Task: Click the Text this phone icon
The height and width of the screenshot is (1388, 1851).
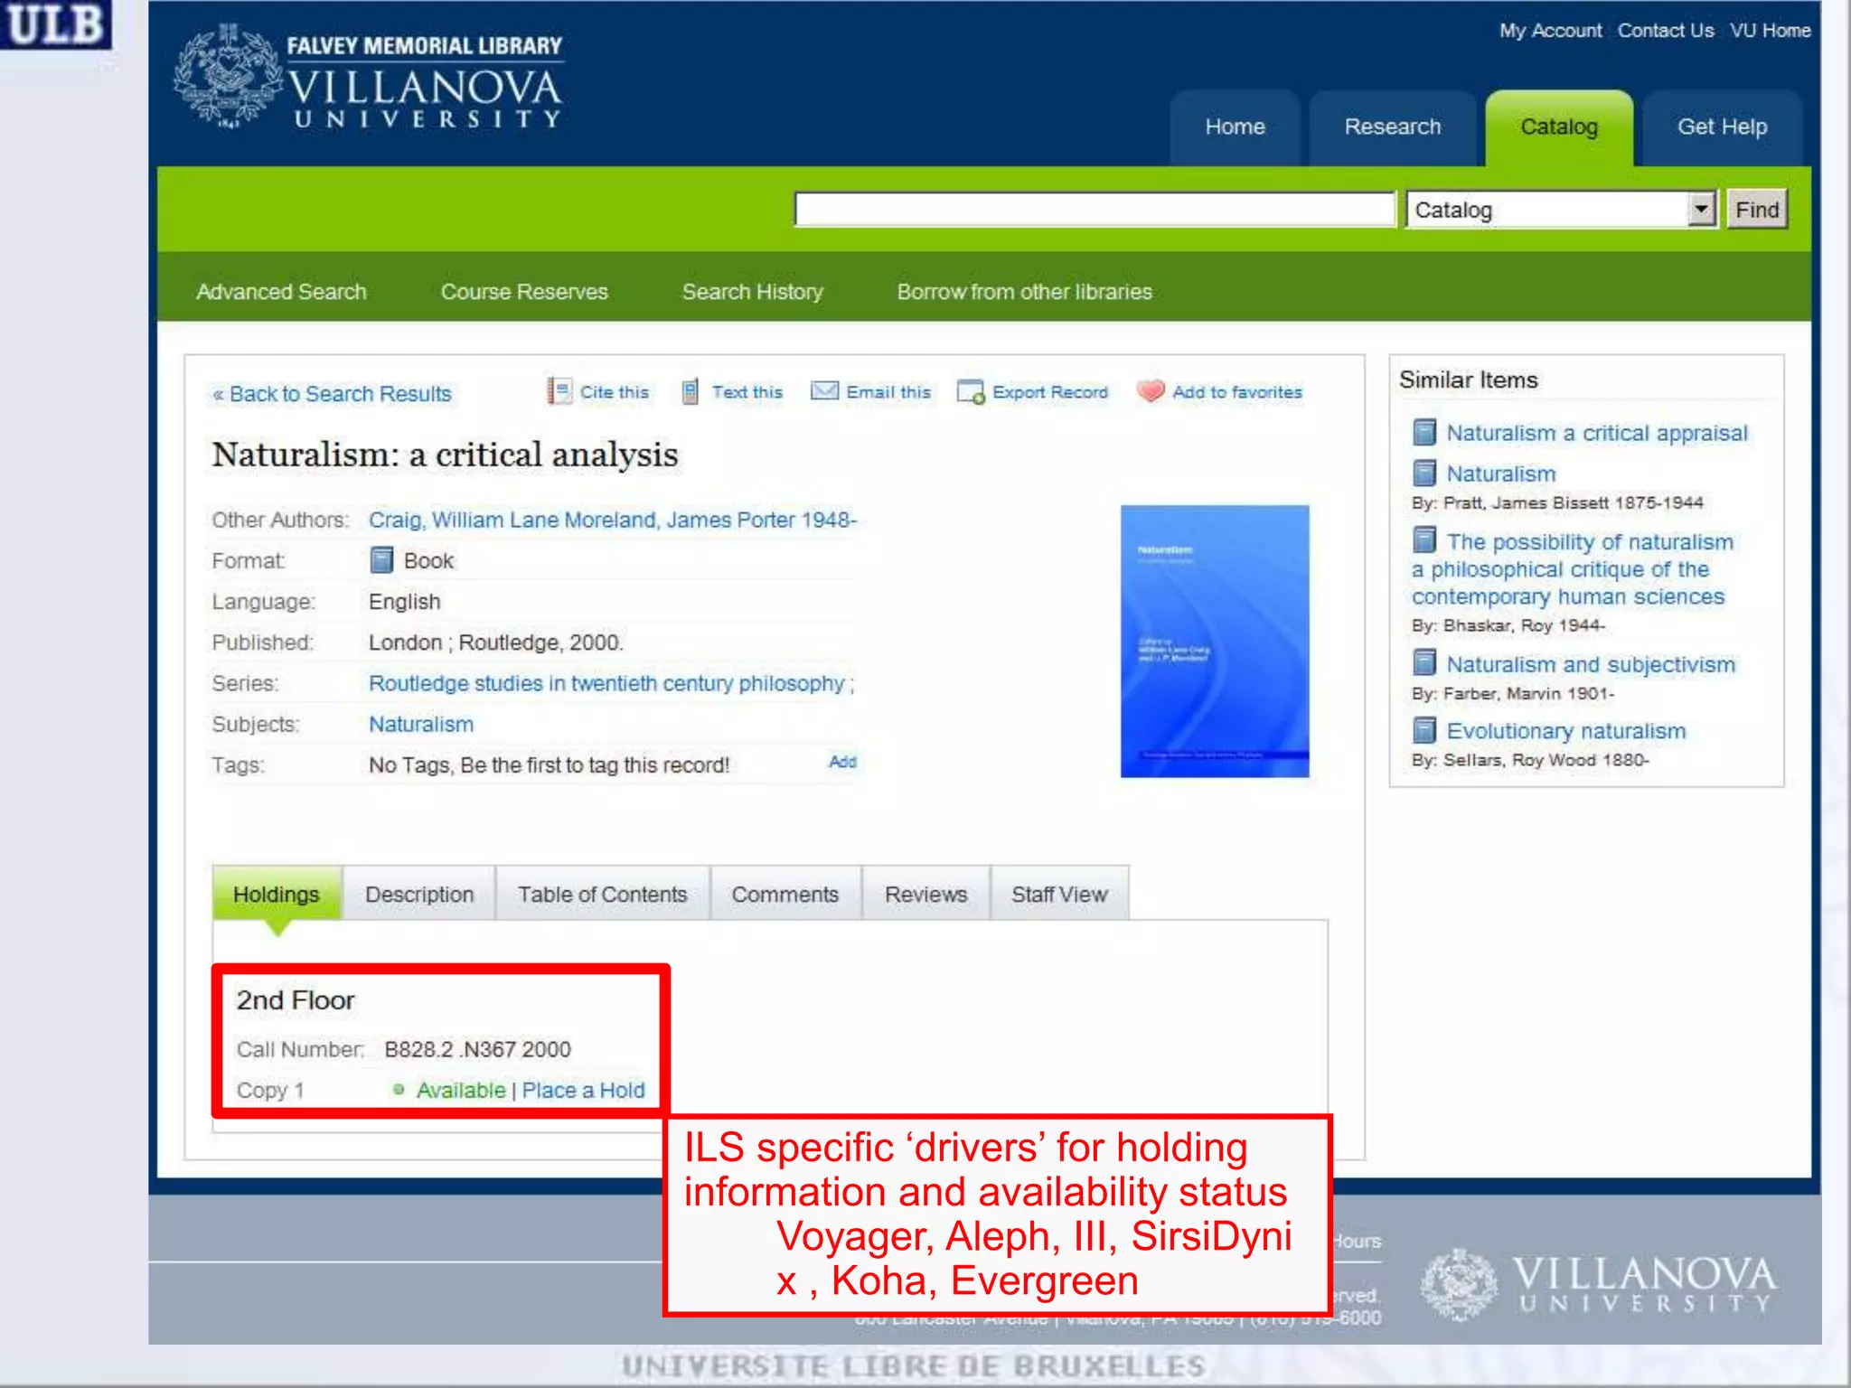Action: (x=690, y=391)
